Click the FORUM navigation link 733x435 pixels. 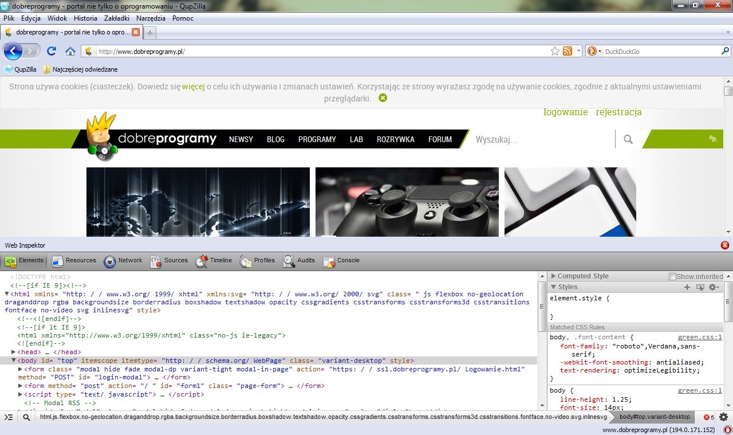tap(440, 139)
